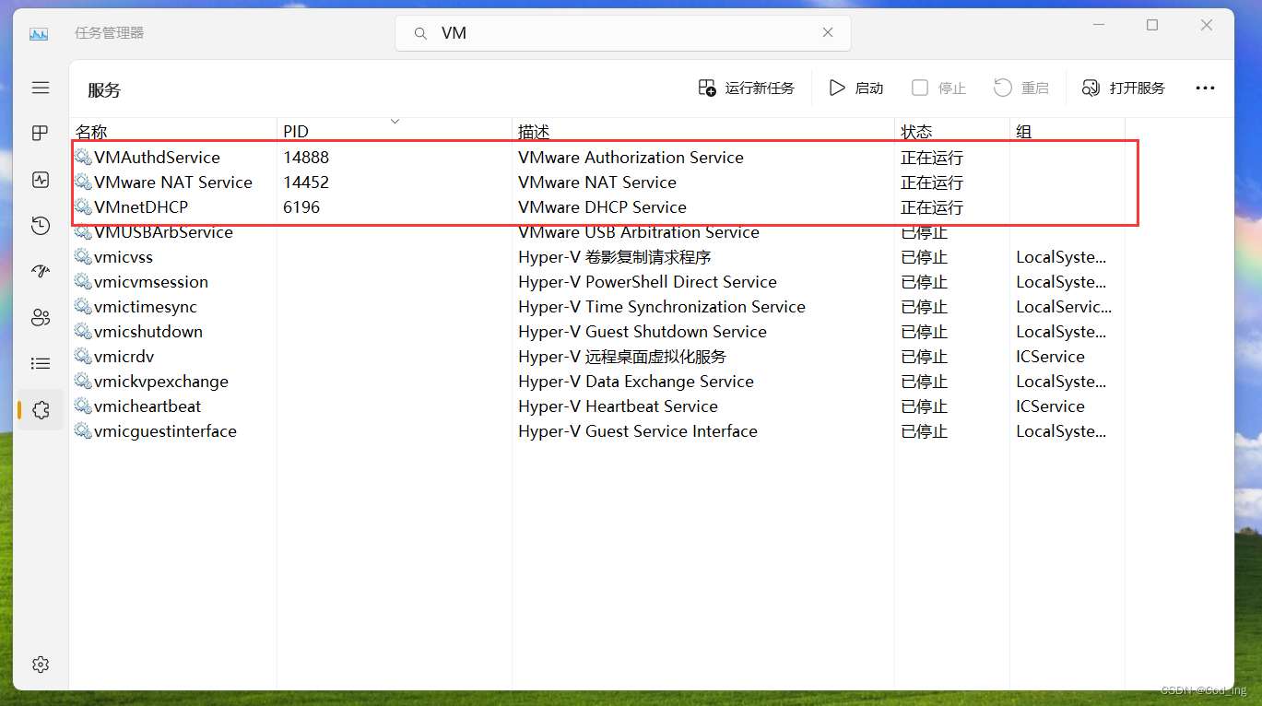Click the search magnifier icon
This screenshot has height=706, width=1262.
pos(420,33)
